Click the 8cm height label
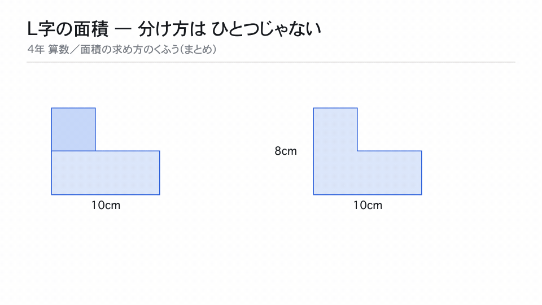Image resolution: width=542 pixels, height=305 pixels. coord(286,151)
